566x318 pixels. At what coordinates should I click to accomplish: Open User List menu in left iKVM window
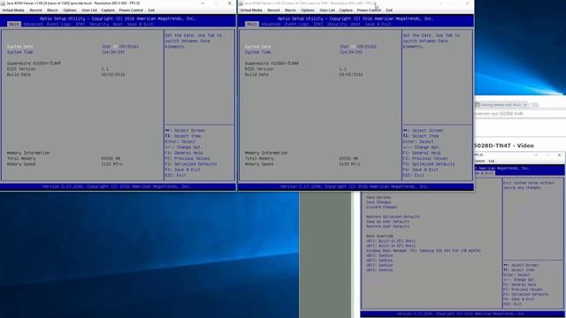click(89, 10)
